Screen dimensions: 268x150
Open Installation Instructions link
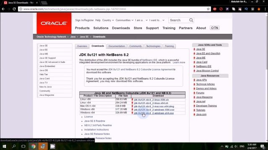pyautogui.click(x=97, y=130)
